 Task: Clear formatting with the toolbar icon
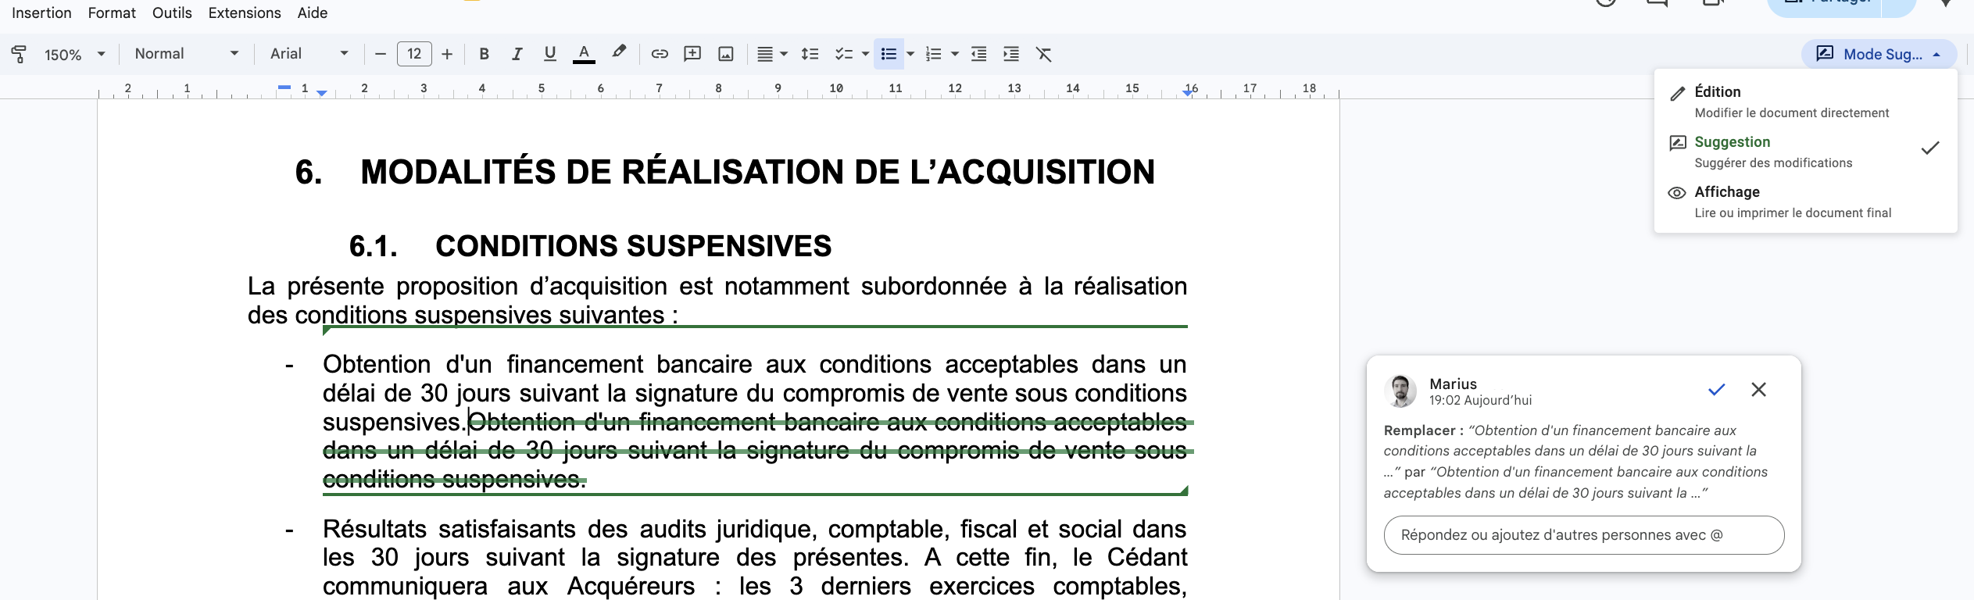click(1044, 54)
